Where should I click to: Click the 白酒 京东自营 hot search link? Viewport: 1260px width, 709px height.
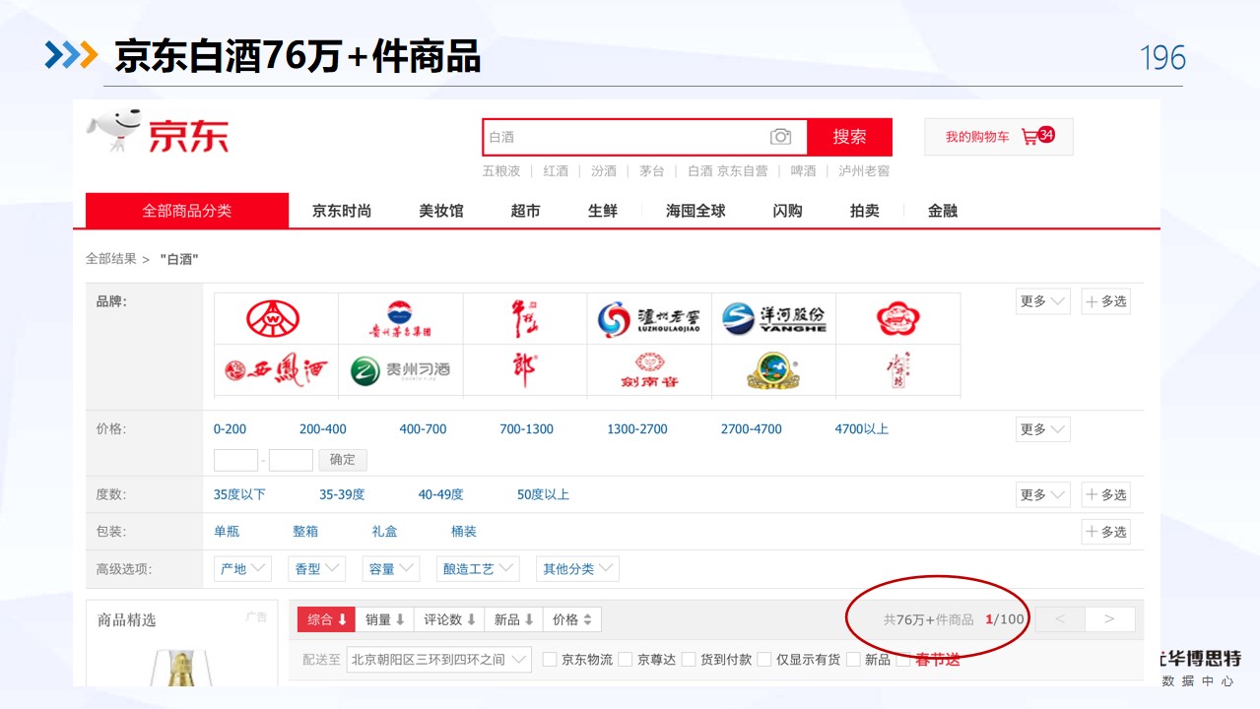coord(728,171)
